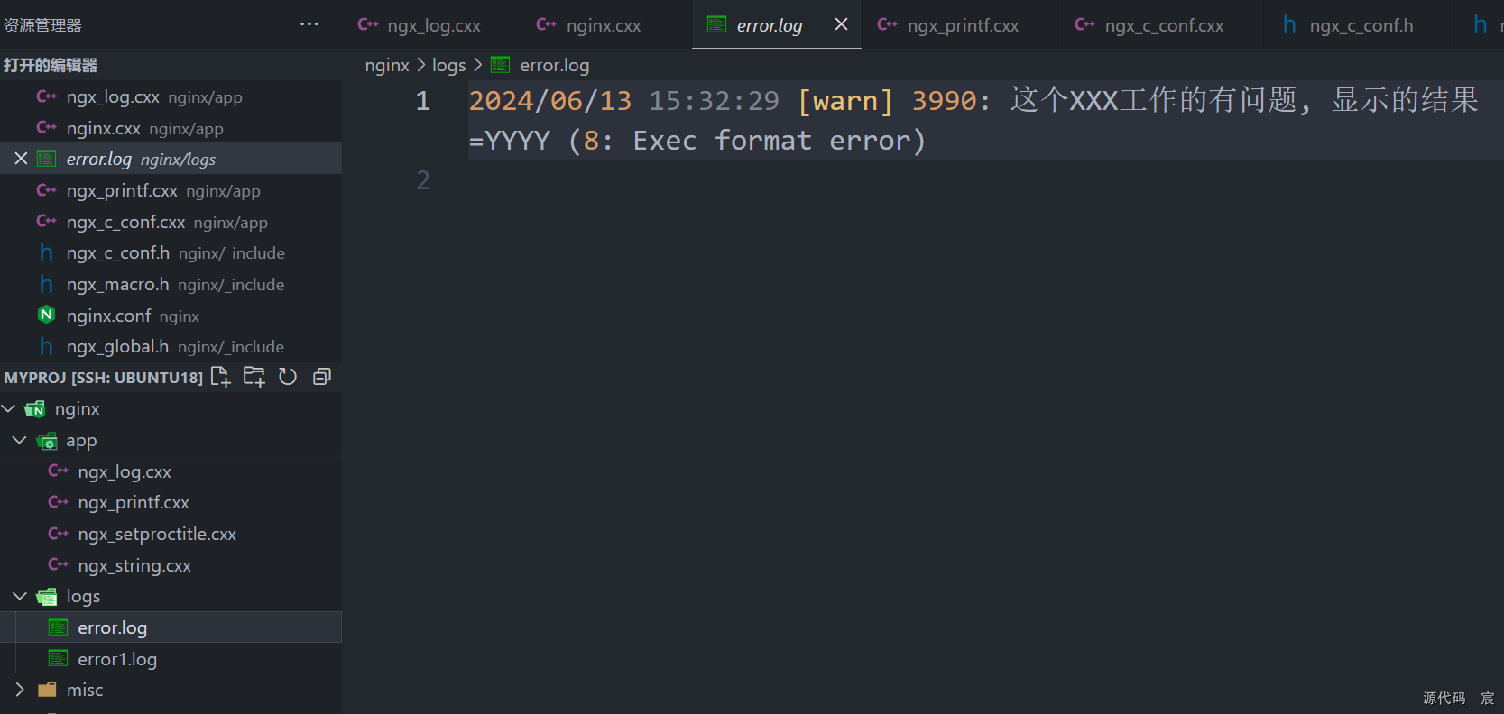1504x714 pixels.
Task: Open error1.log in the logs folder
Action: tap(171, 659)
